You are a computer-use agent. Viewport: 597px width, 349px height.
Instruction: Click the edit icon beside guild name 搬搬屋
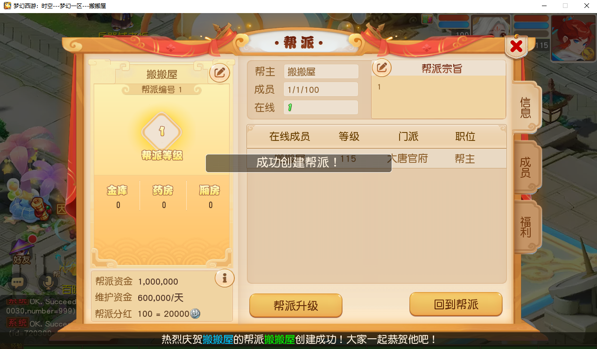pyautogui.click(x=219, y=73)
